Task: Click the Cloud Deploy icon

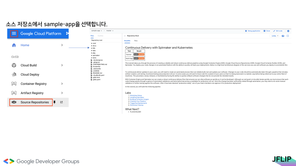Action: point(14,75)
